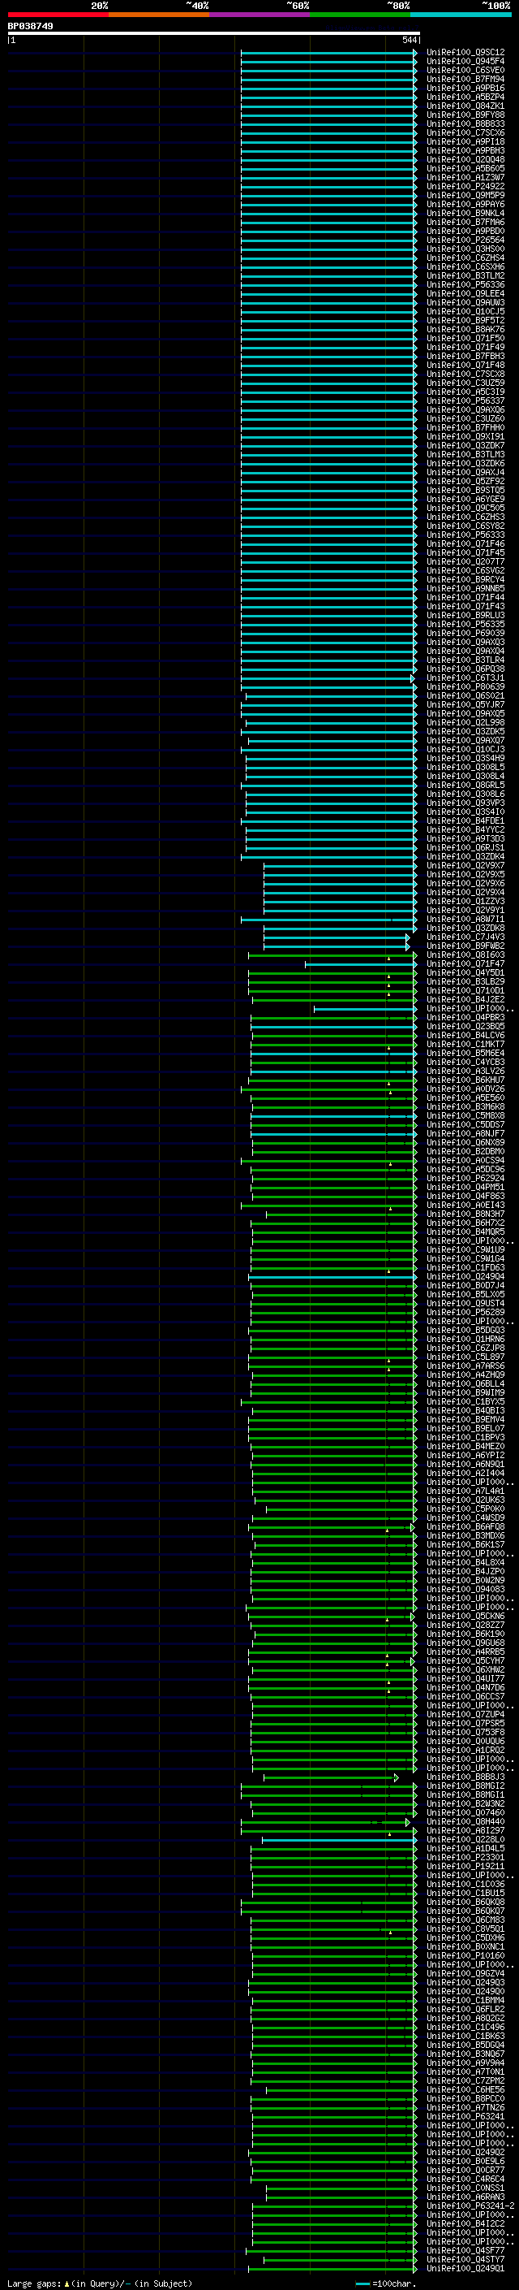Select the BP038749 query name
The height and width of the screenshot is (2290, 519).
click(30, 26)
